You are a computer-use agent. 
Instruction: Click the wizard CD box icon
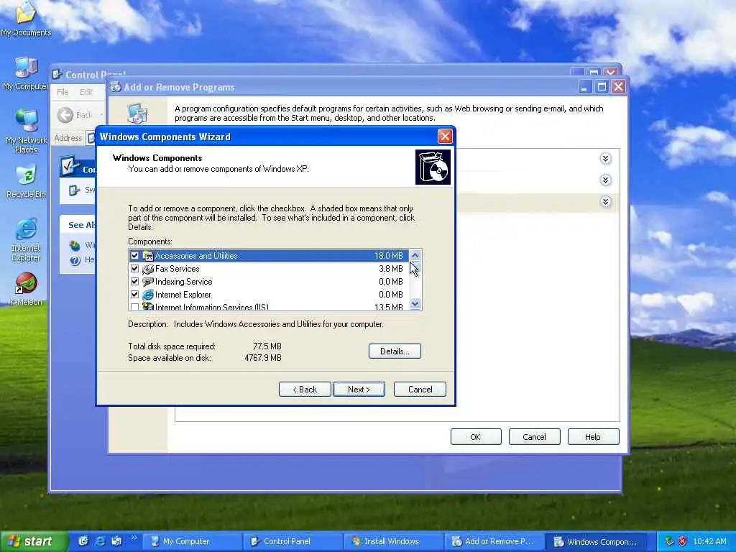[x=433, y=167]
